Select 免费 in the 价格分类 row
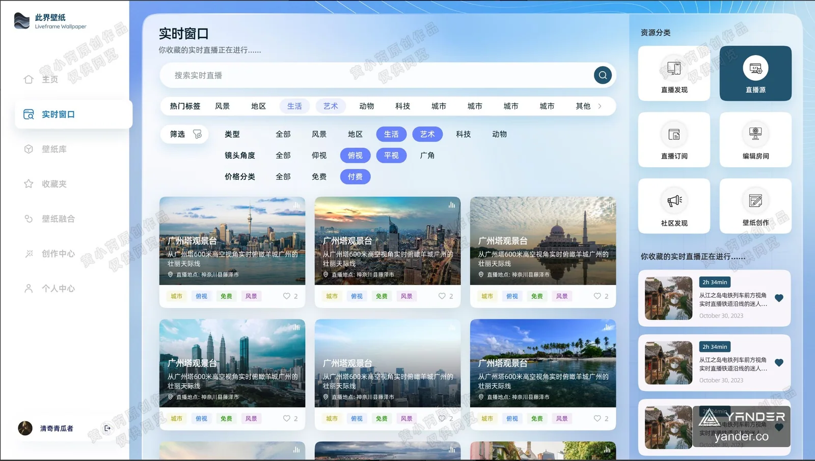Image resolution: width=815 pixels, height=461 pixels. [319, 176]
